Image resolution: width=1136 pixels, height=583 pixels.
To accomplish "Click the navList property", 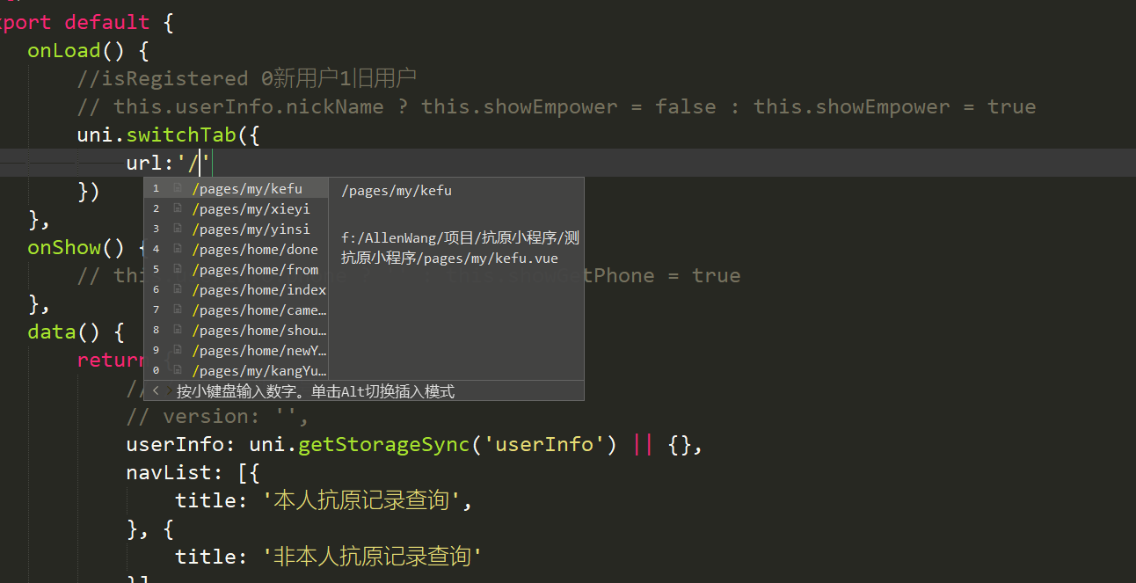I will point(169,472).
